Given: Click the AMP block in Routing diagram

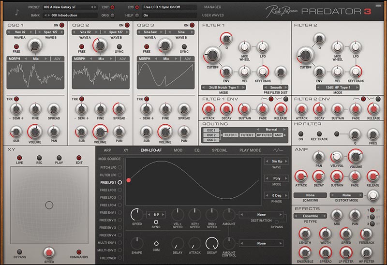Looking at the screenshot, I should [278, 135].
